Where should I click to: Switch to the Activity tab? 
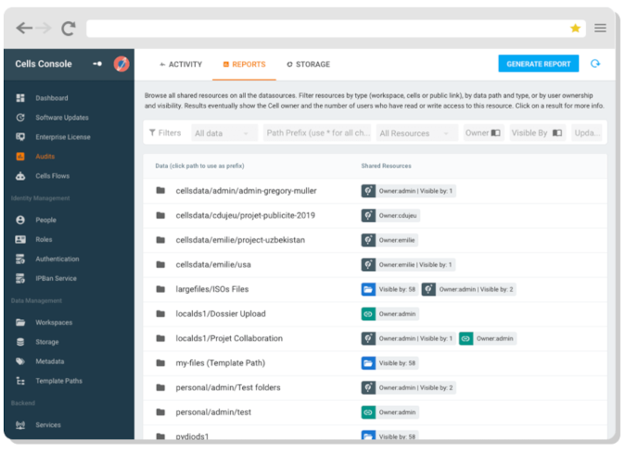(x=181, y=65)
